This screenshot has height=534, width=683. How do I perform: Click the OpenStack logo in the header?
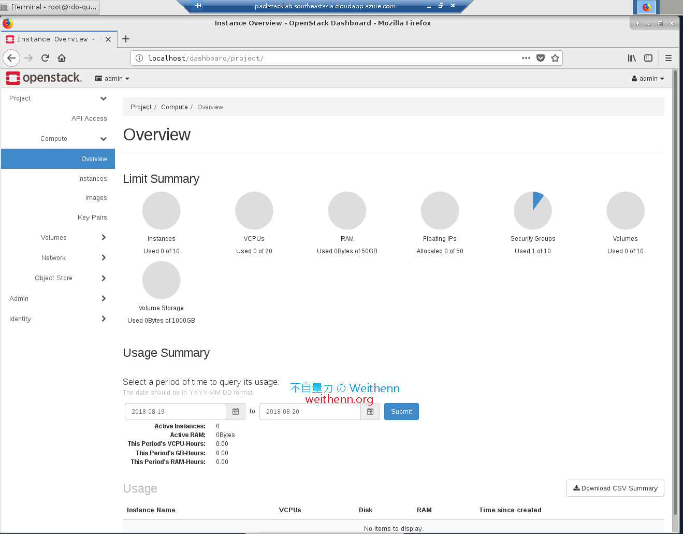pos(43,78)
